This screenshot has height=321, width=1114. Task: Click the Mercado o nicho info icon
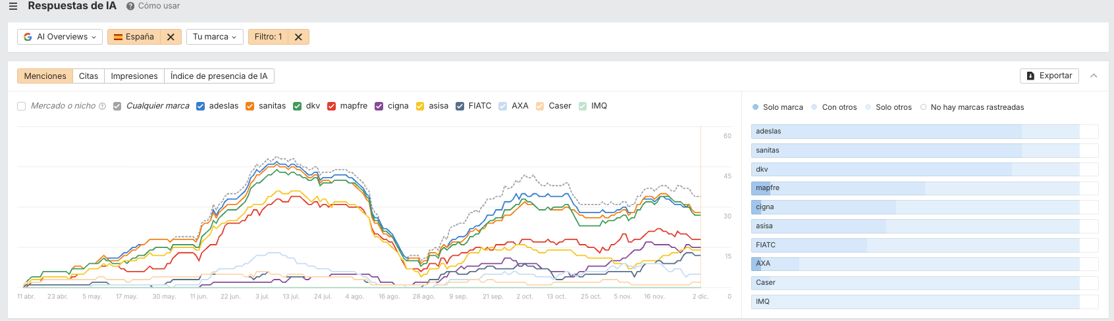[103, 106]
